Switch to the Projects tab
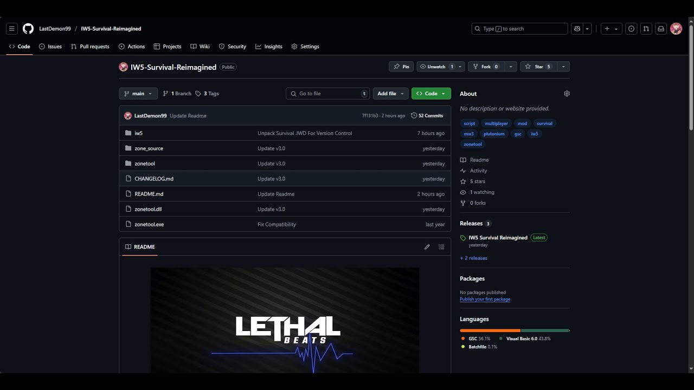This screenshot has width=694, height=390. click(x=168, y=47)
